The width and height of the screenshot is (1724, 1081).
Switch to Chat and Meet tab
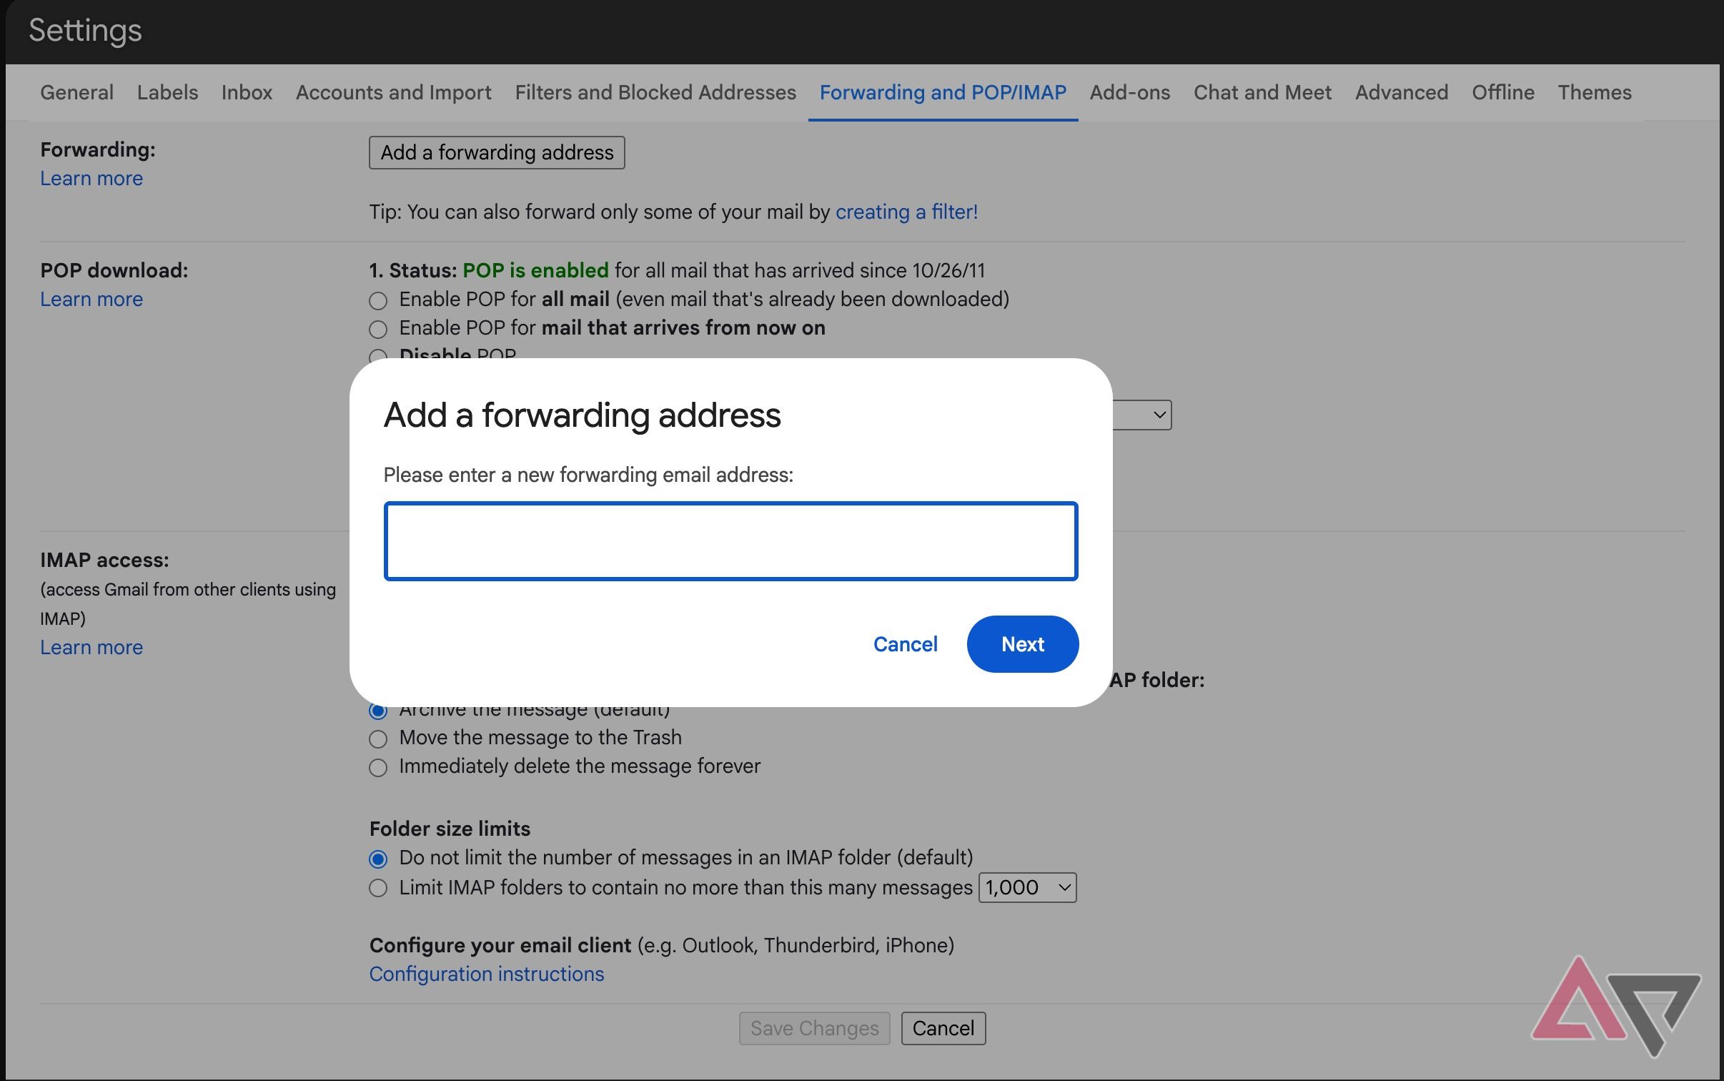click(1262, 92)
